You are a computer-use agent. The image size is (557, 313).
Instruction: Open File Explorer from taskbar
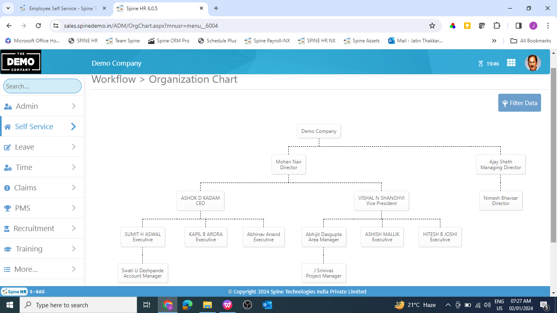[208, 305]
